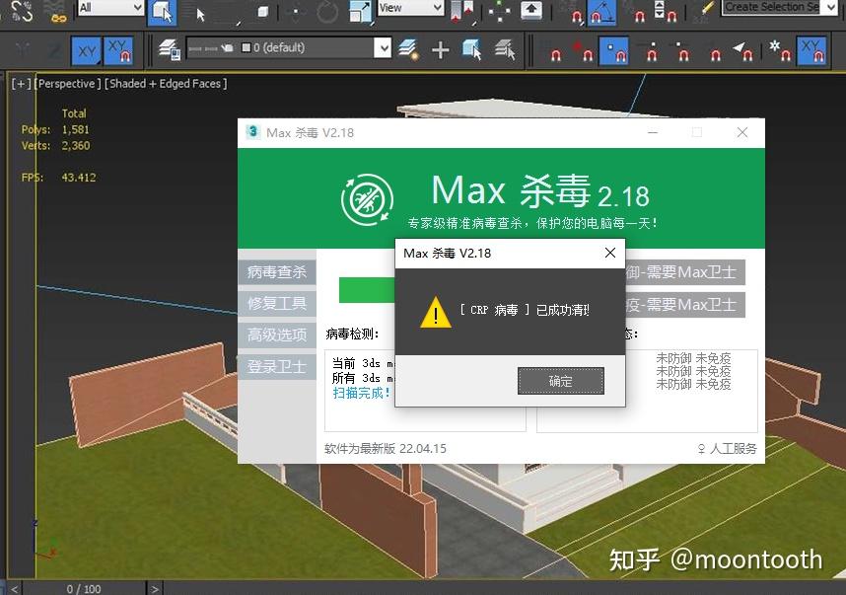Open the Select by Name dialog
846x595 pixels.
click(200, 13)
